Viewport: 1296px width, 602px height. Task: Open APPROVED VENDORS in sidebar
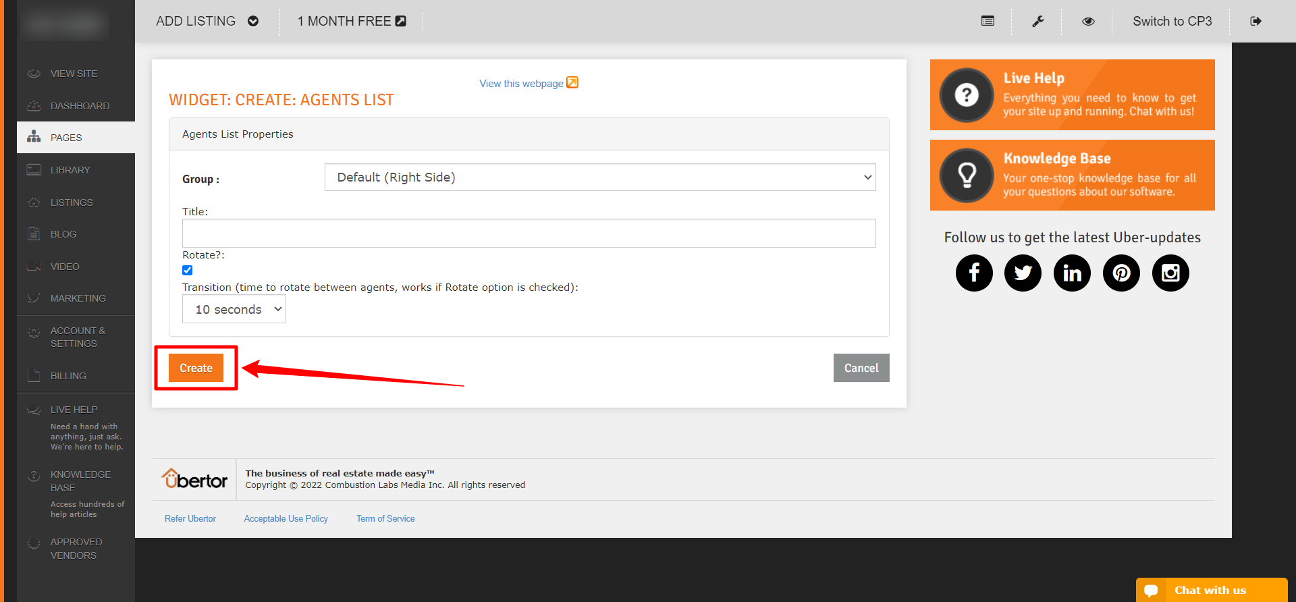pos(76,548)
